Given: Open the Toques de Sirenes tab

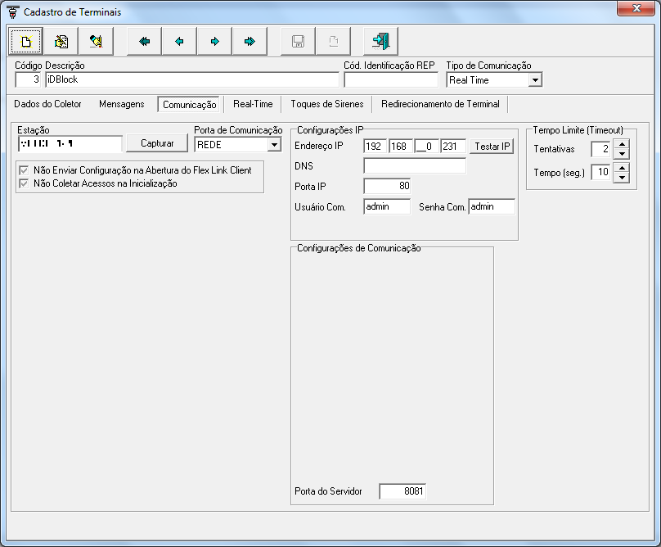Looking at the screenshot, I should 327,104.
